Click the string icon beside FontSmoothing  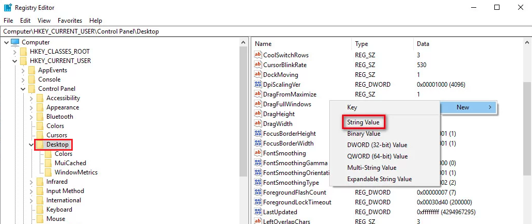[x=258, y=153]
